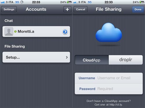Click the green online status dot

[15, 31]
